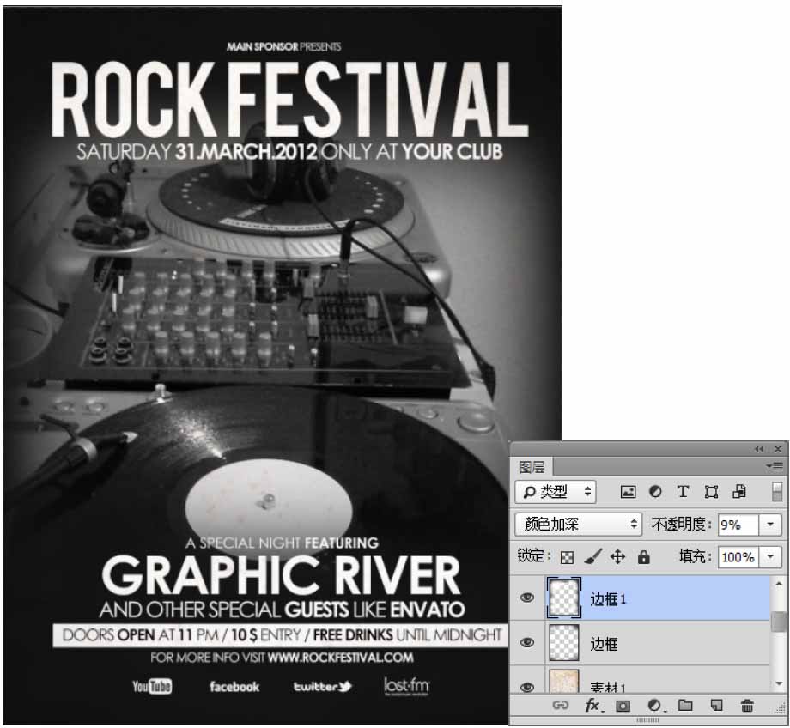Click the layers list scroll up arrow
The image size is (790, 728).
[x=779, y=584]
